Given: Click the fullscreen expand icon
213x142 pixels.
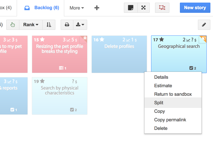Looking at the screenshot, I should [143, 8].
